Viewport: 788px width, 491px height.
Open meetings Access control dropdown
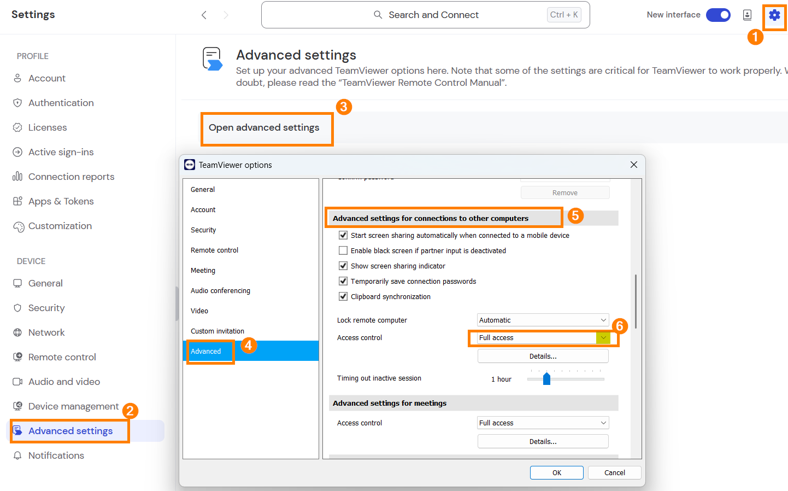pyautogui.click(x=543, y=423)
